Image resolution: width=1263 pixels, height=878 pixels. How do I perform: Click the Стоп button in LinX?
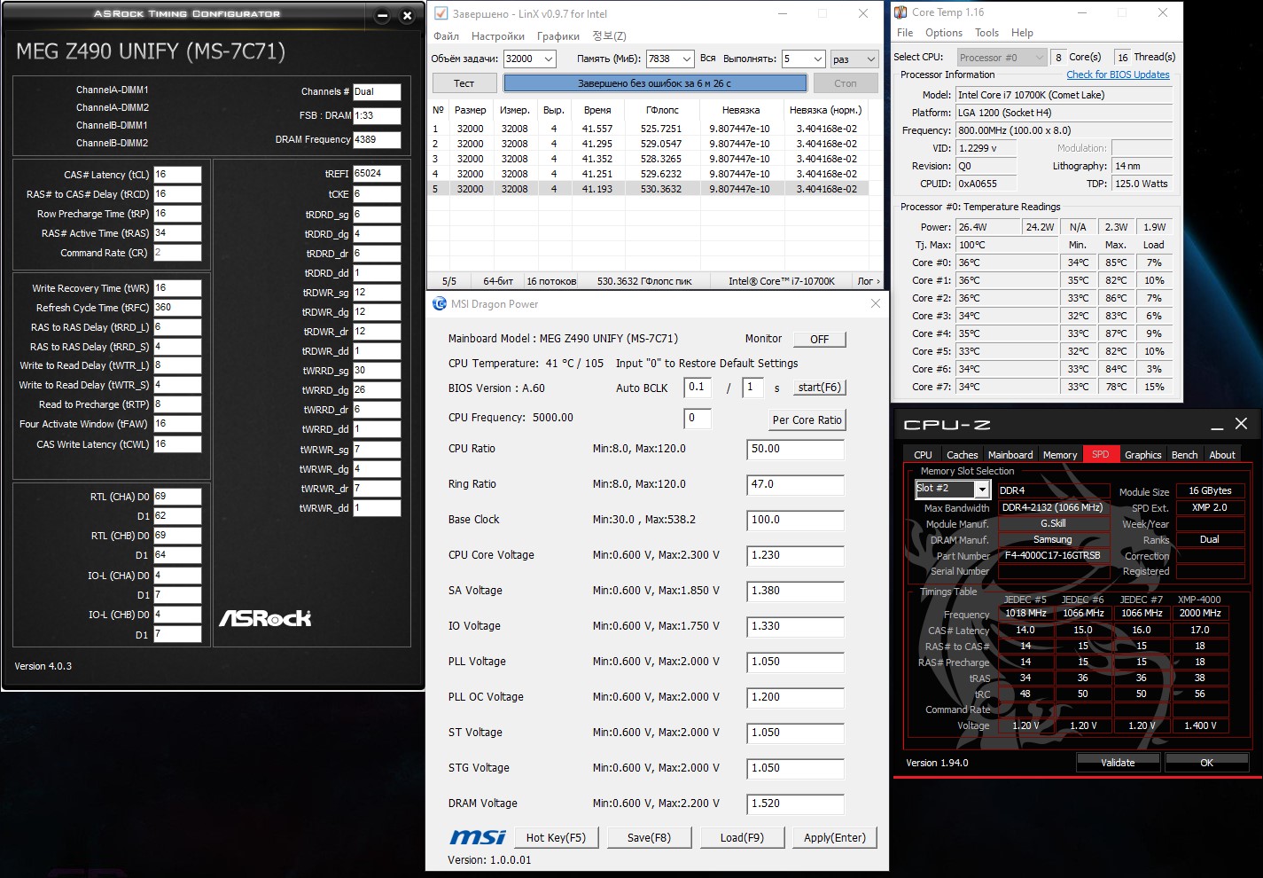(x=846, y=83)
